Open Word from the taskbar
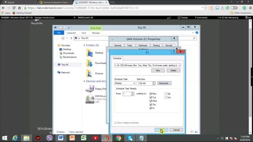 pos(61,138)
